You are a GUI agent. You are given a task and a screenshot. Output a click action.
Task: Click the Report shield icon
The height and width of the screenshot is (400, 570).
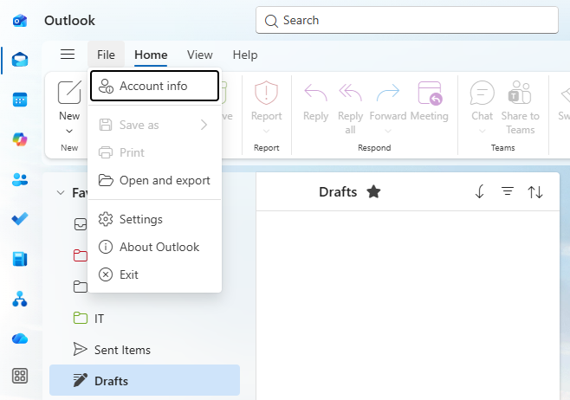[x=266, y=94]
